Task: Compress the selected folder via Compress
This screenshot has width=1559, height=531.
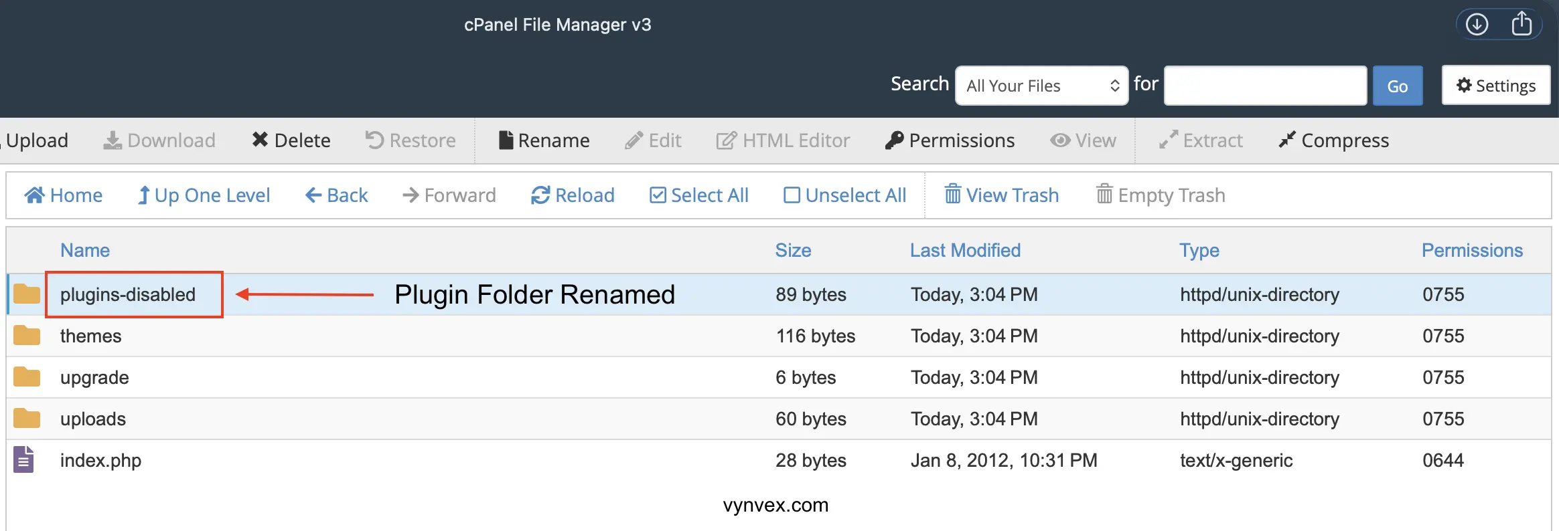Action: point(1333,140)
